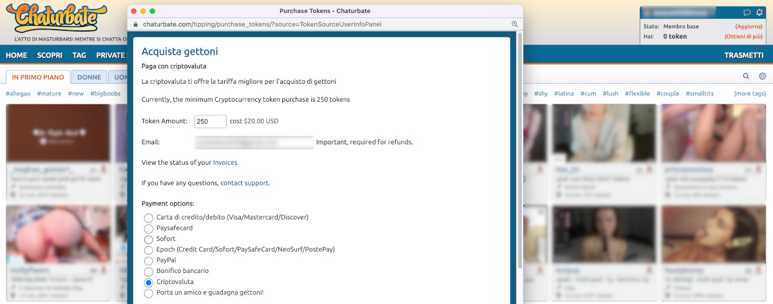Click the #shy tag
Viewport: 773px width, 304px height.
[x=540, y=93]
